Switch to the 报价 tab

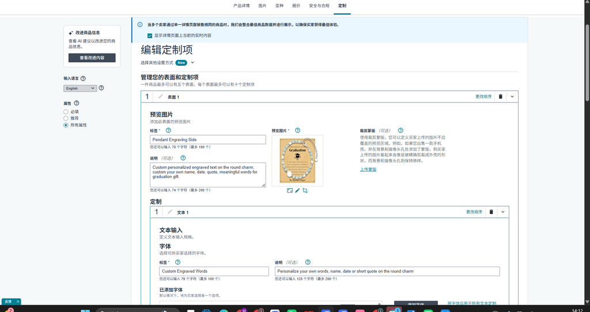[296, 6]
